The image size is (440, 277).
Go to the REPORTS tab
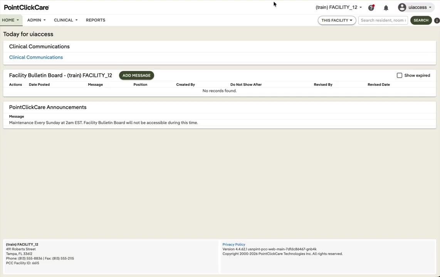point(96,20)
